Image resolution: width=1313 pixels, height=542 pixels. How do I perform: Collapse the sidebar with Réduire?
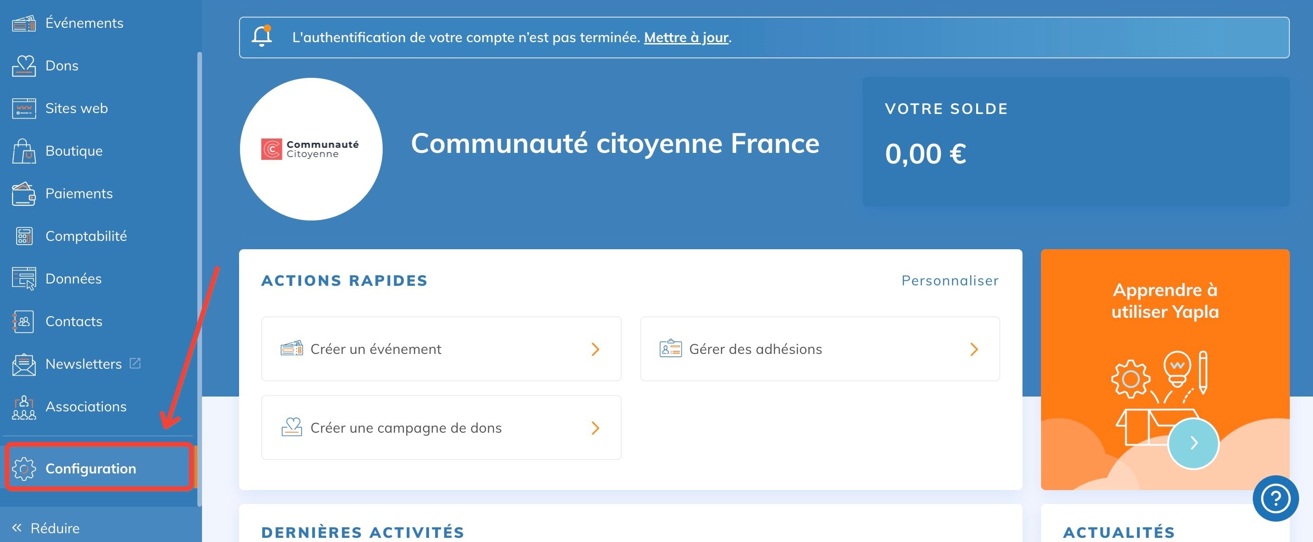tap(46, 528)
